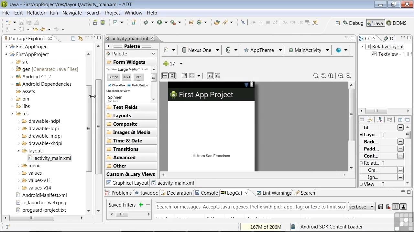Toggle the Show All Properties grouping icon
This screenshot has width=414, height=232.
pyautogui.click(x=362, y=120)
